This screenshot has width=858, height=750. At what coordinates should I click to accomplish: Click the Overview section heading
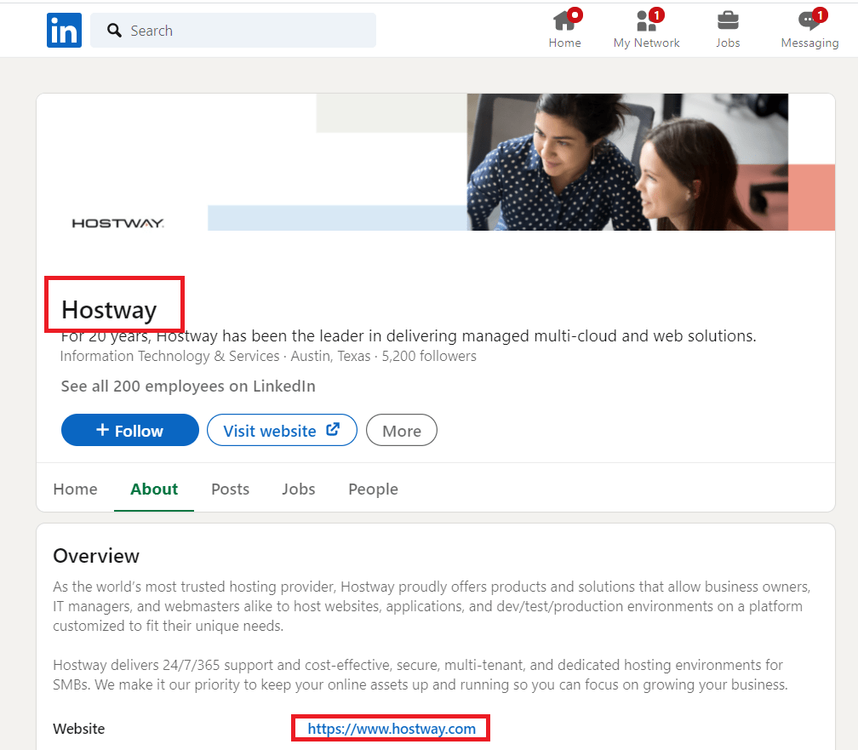click(96, 556)
